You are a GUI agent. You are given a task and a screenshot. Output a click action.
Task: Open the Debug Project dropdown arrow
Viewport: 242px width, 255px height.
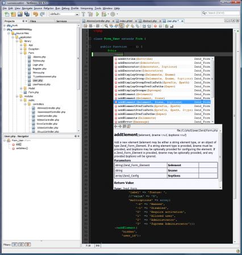(x=108, y=14)
